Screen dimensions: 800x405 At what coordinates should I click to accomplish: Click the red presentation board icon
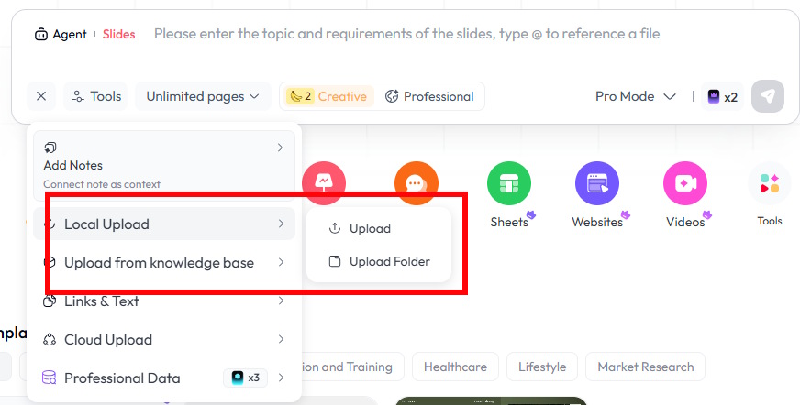click(323, 182)
